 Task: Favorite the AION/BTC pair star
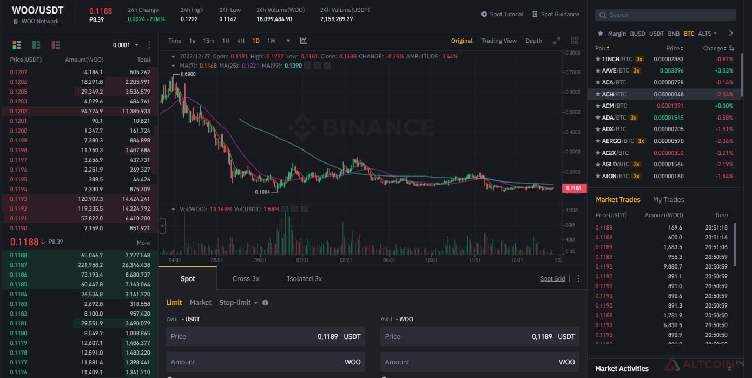tap(598, 176)
